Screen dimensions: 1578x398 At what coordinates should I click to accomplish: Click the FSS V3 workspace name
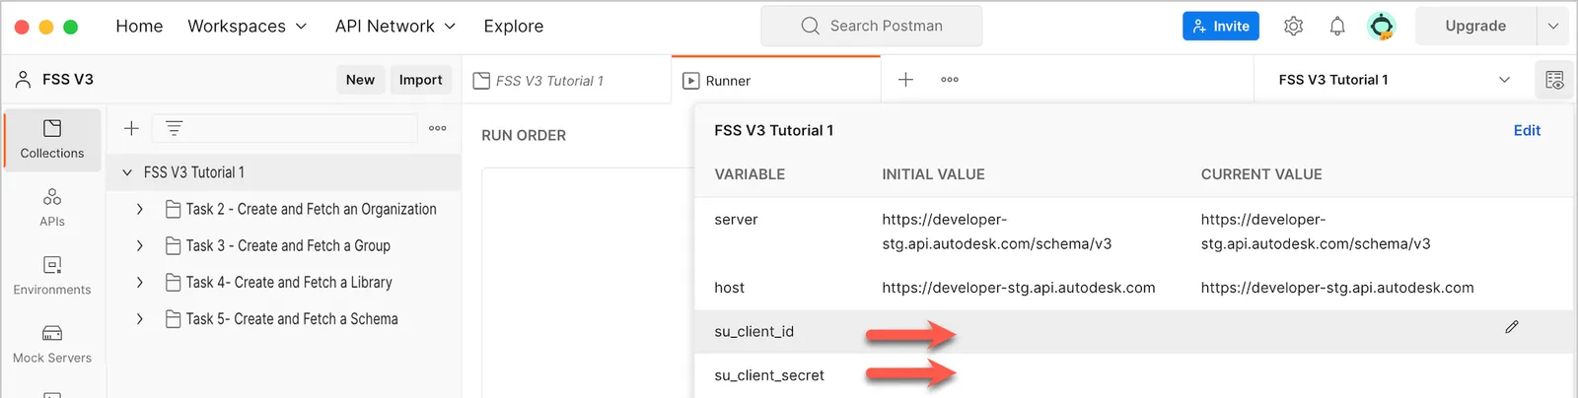coord(68,80)
